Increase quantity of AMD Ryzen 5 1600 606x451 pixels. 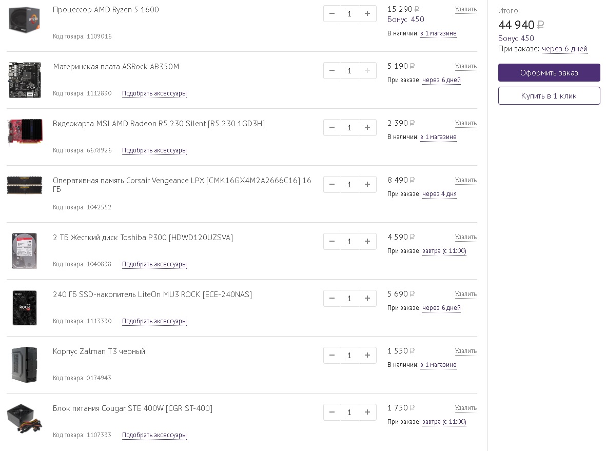click(367, 14)
